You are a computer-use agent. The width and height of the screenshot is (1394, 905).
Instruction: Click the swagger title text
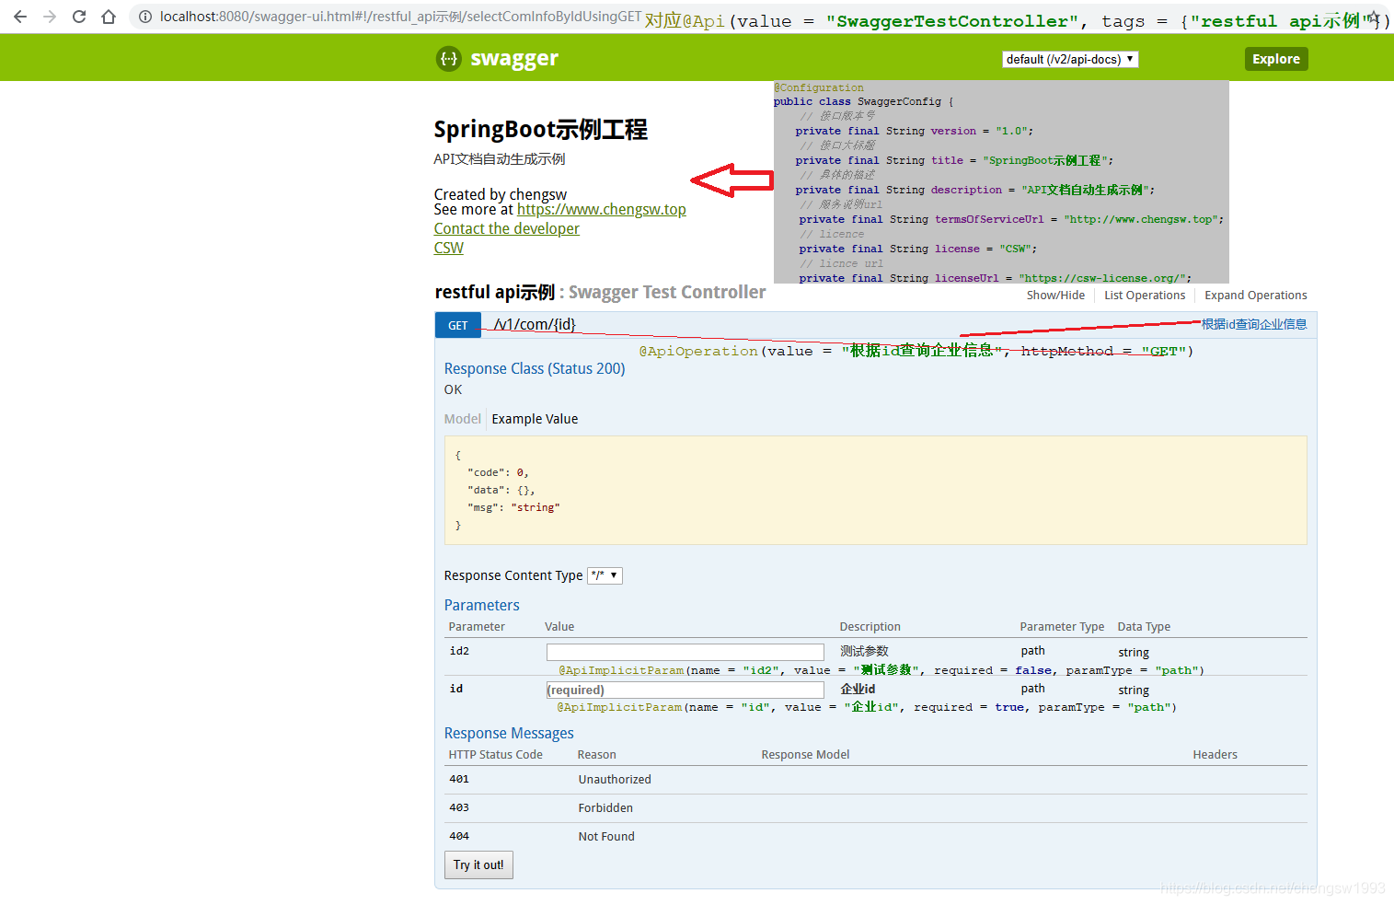(x=514, y=59)
